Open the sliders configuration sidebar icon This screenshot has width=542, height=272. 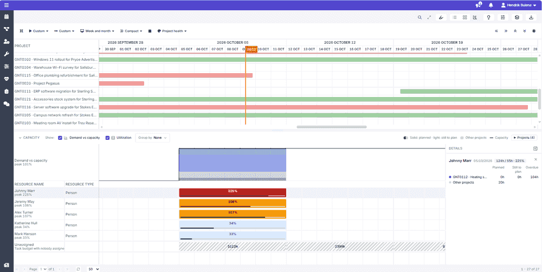click(x=7, y=66)
